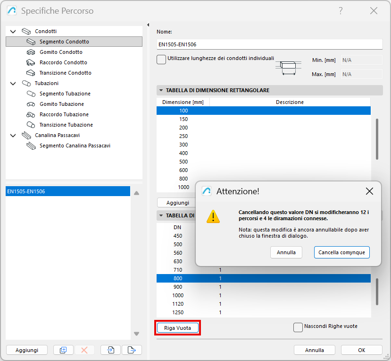Click the Dimensione [mm] column header
Image resolution: width=391 pixels, height=361 pixels.
click(x=183, y=102)
